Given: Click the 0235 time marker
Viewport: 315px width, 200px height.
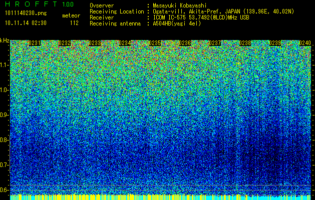Looking at the screenshot, I should (155, 43).
